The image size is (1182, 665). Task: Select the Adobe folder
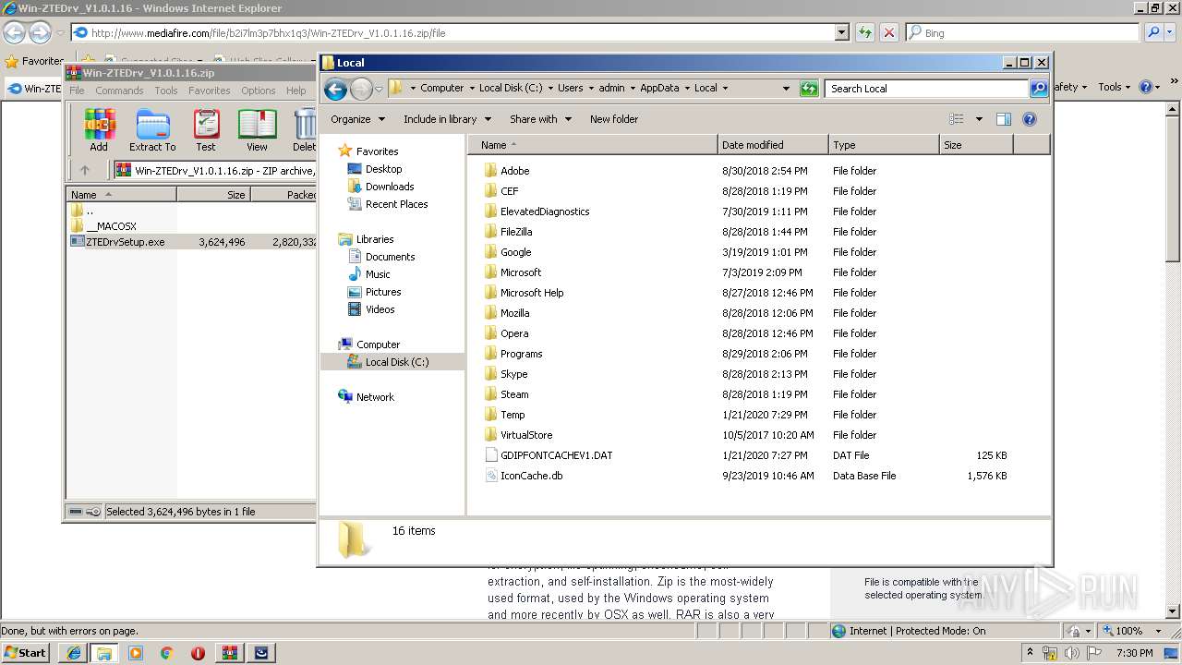514,171
